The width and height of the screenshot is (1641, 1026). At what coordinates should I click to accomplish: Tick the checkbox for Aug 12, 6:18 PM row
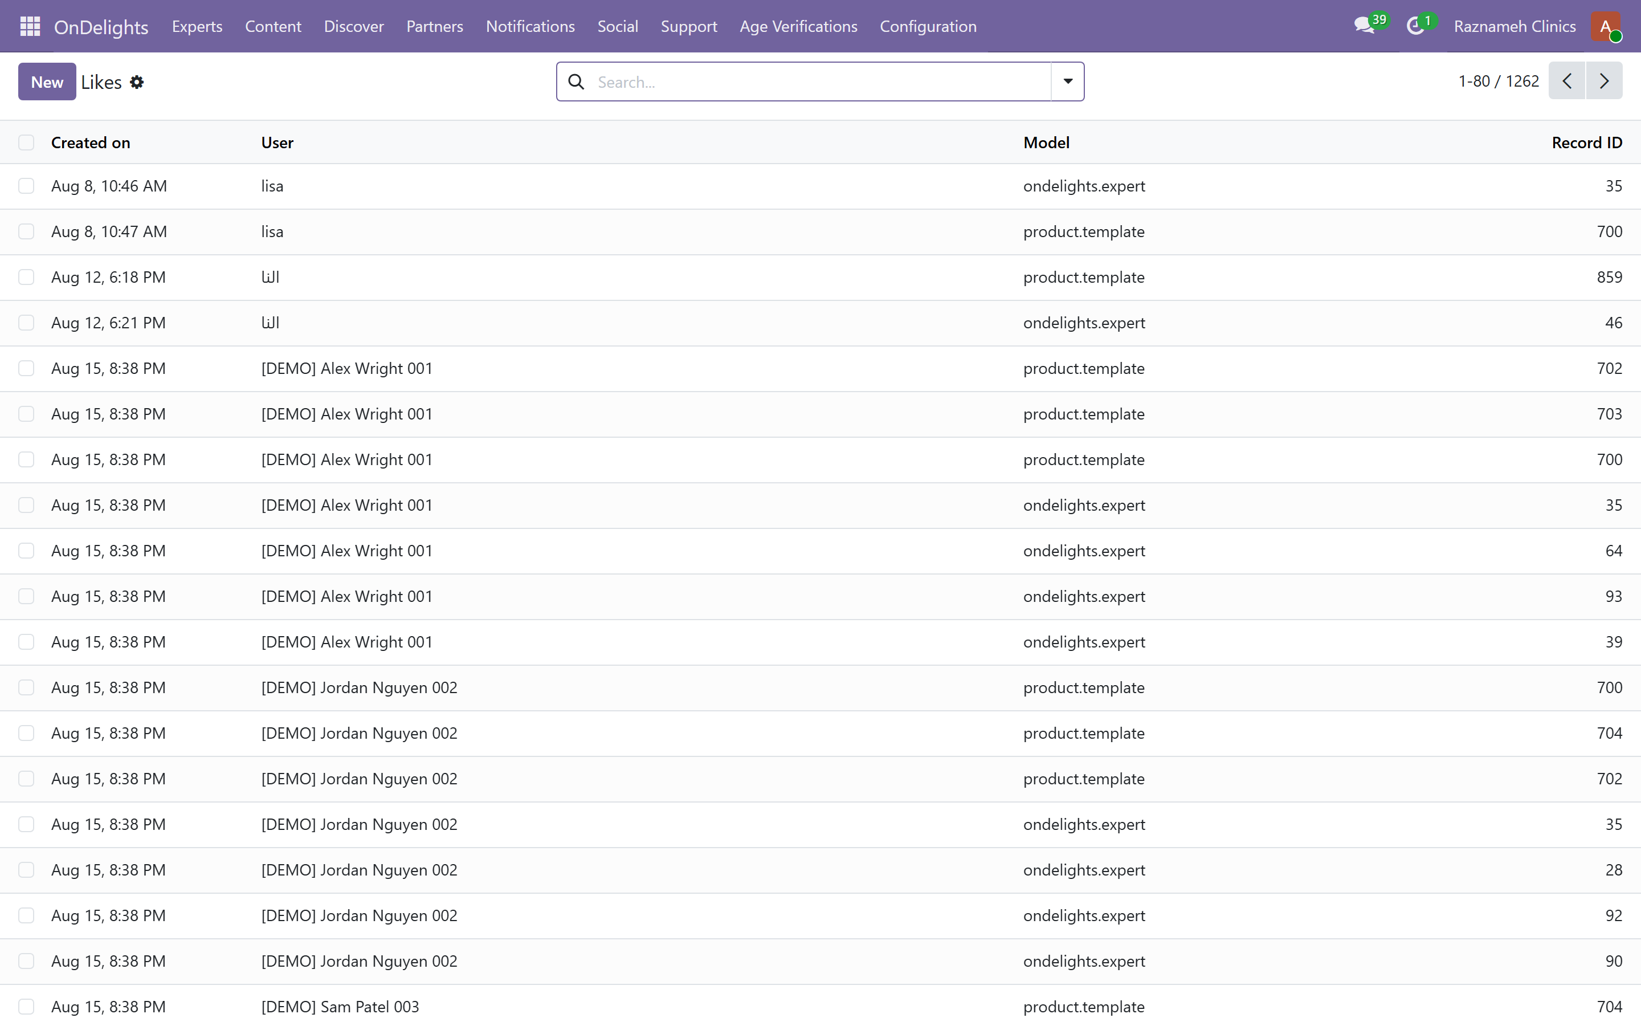(x=26, y=277)
